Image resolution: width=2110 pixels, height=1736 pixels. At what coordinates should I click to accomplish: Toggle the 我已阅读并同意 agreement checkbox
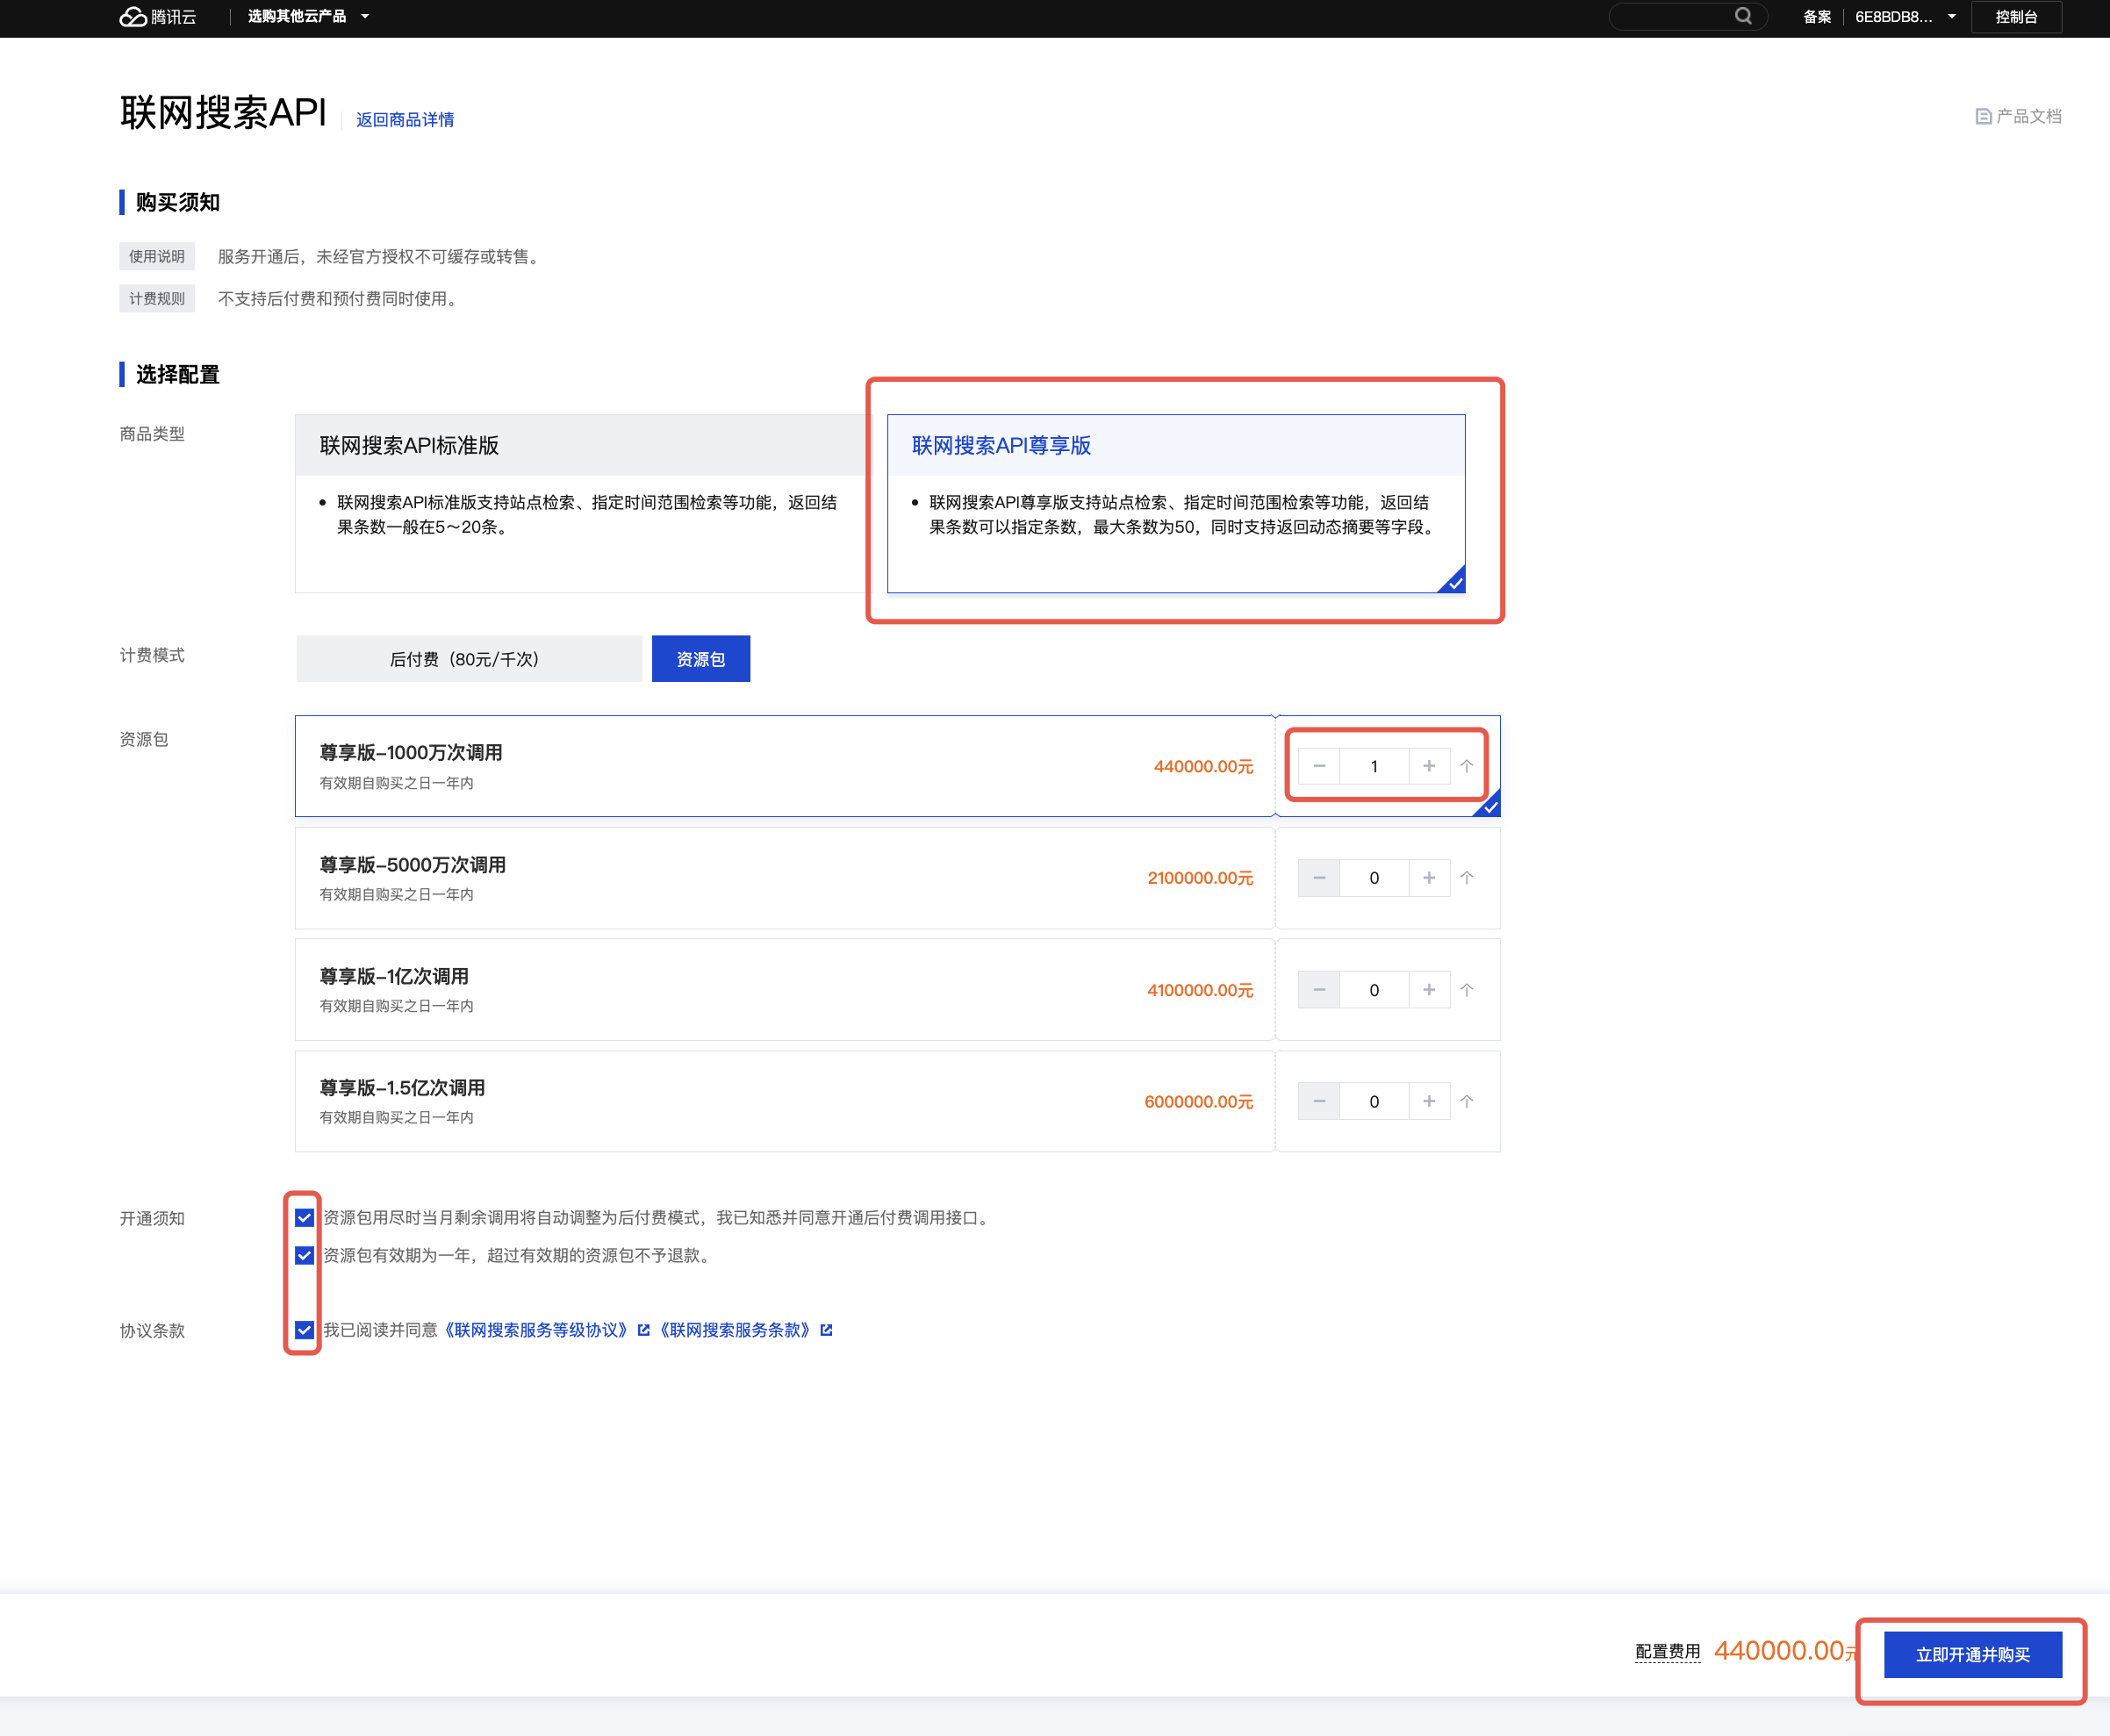pyautogui.click(x=304, y=1330)
